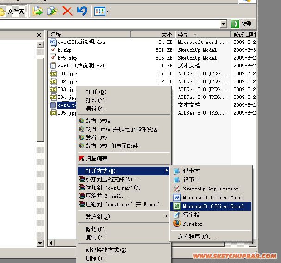Screen dimensions: 281x263
Task: Open with 写字板 WordPad icon
Action: (x=177, y=215)
